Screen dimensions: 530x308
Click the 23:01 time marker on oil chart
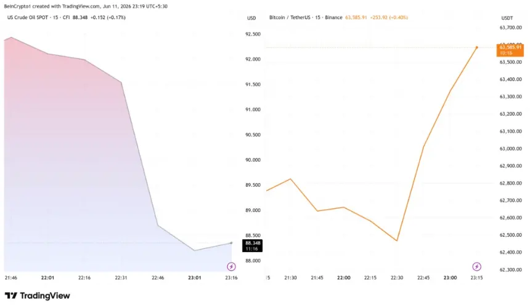point(194,278)
